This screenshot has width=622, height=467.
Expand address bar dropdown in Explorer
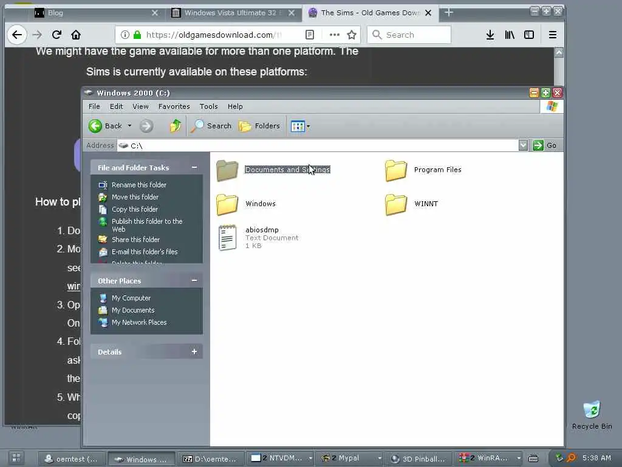pyautogui.click(x=523, y=145)
